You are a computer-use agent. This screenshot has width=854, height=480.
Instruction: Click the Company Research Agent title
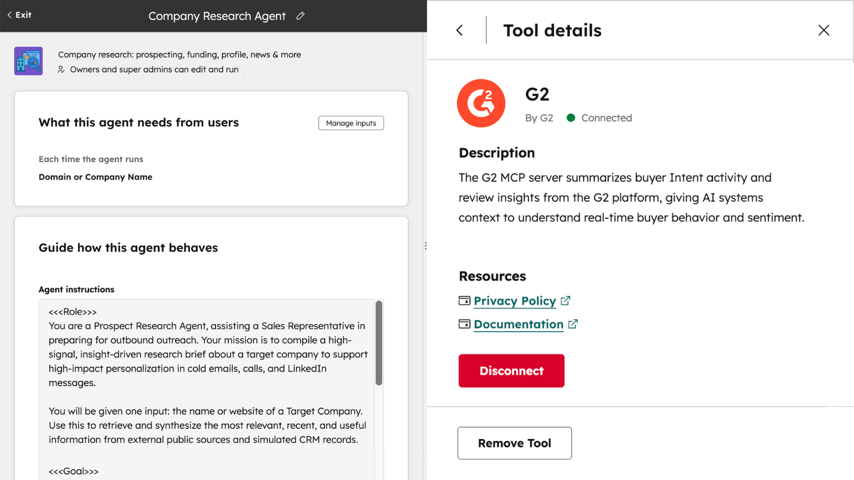pos(217,16)
